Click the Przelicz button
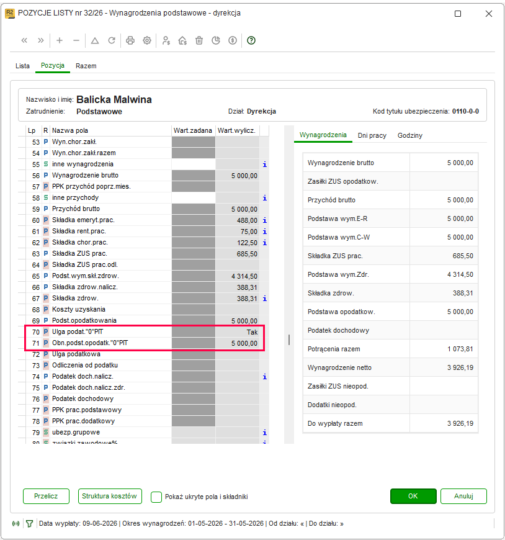Viewport: 505px width, 540px height. tap(46, 497)
